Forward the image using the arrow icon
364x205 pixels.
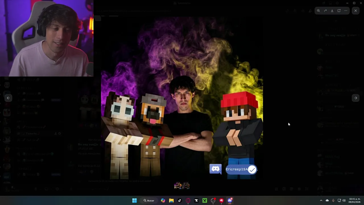(325, 11)
